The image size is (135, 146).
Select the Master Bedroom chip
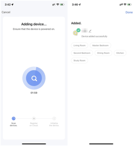click(101, 46)
